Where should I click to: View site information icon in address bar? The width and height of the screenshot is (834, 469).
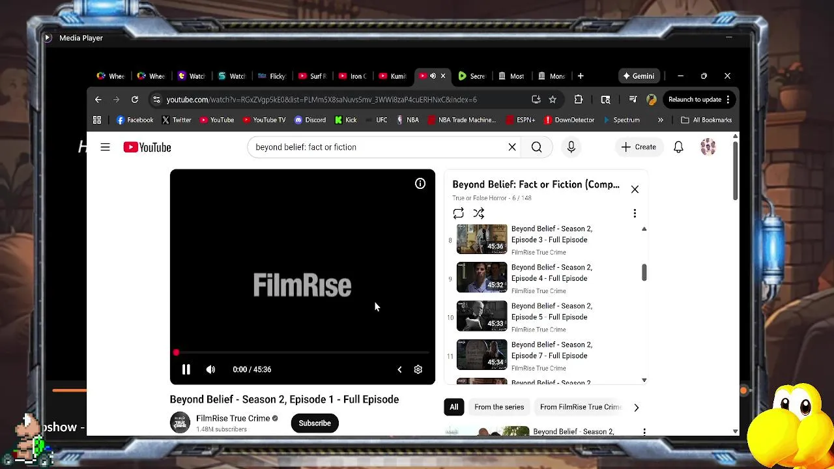156,100
